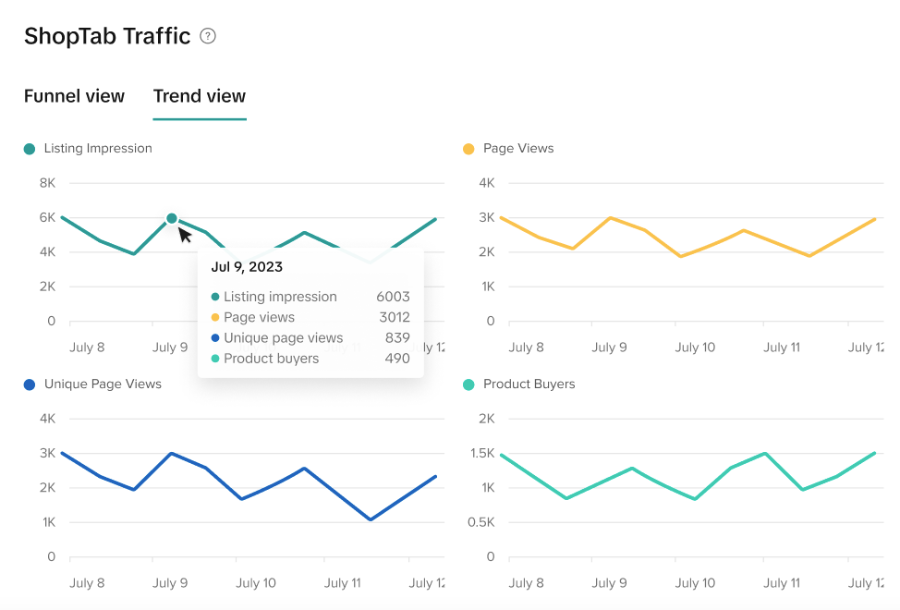This screenshot has width=900, height=610.
Task: Click the Unique Page Views peak at July 9
Action: pos(172,453)
